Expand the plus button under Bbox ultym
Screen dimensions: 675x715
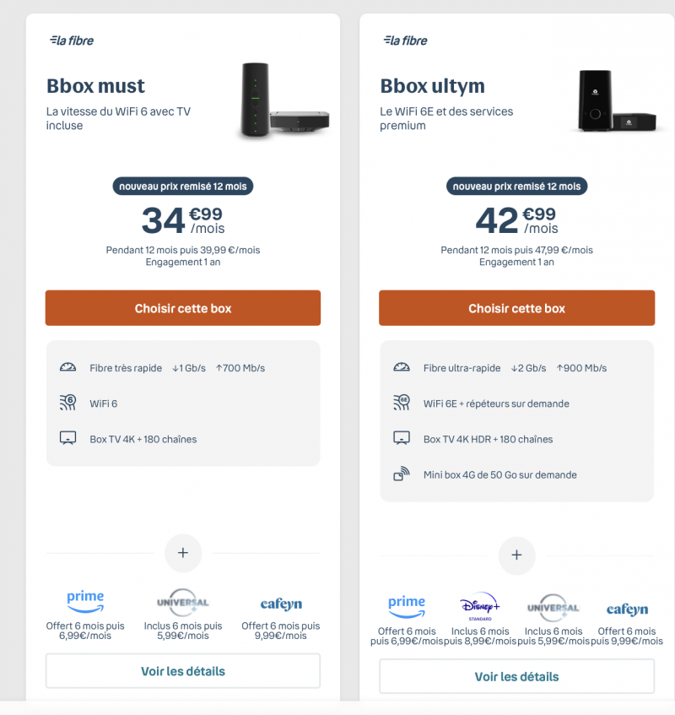tap(517, 555)
